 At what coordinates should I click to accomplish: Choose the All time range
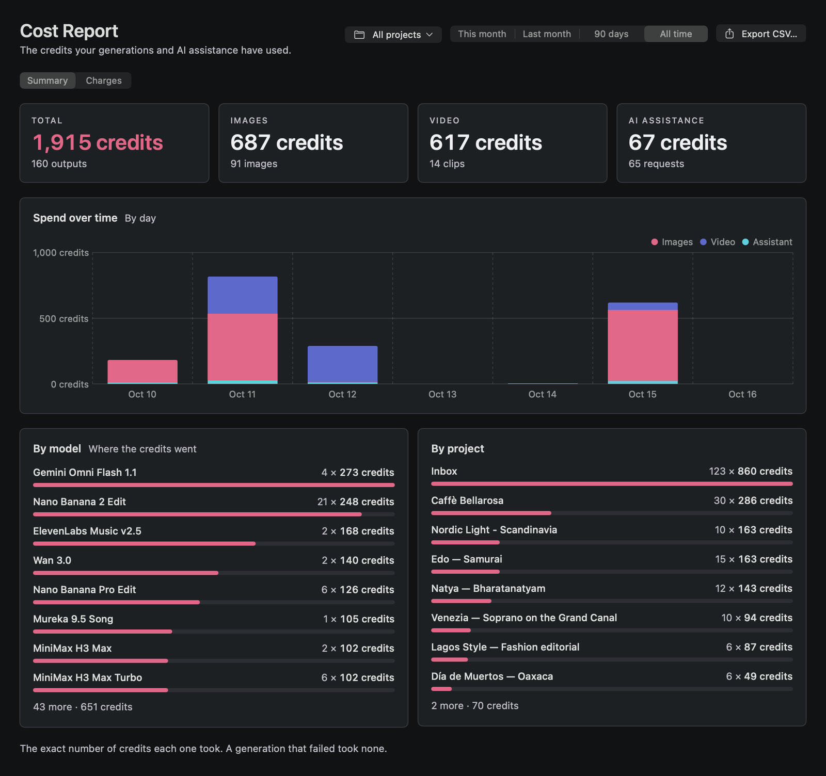676,34
